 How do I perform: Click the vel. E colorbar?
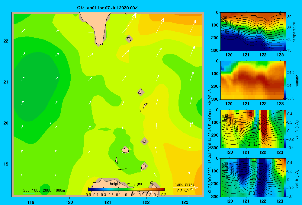click(285, 178)
